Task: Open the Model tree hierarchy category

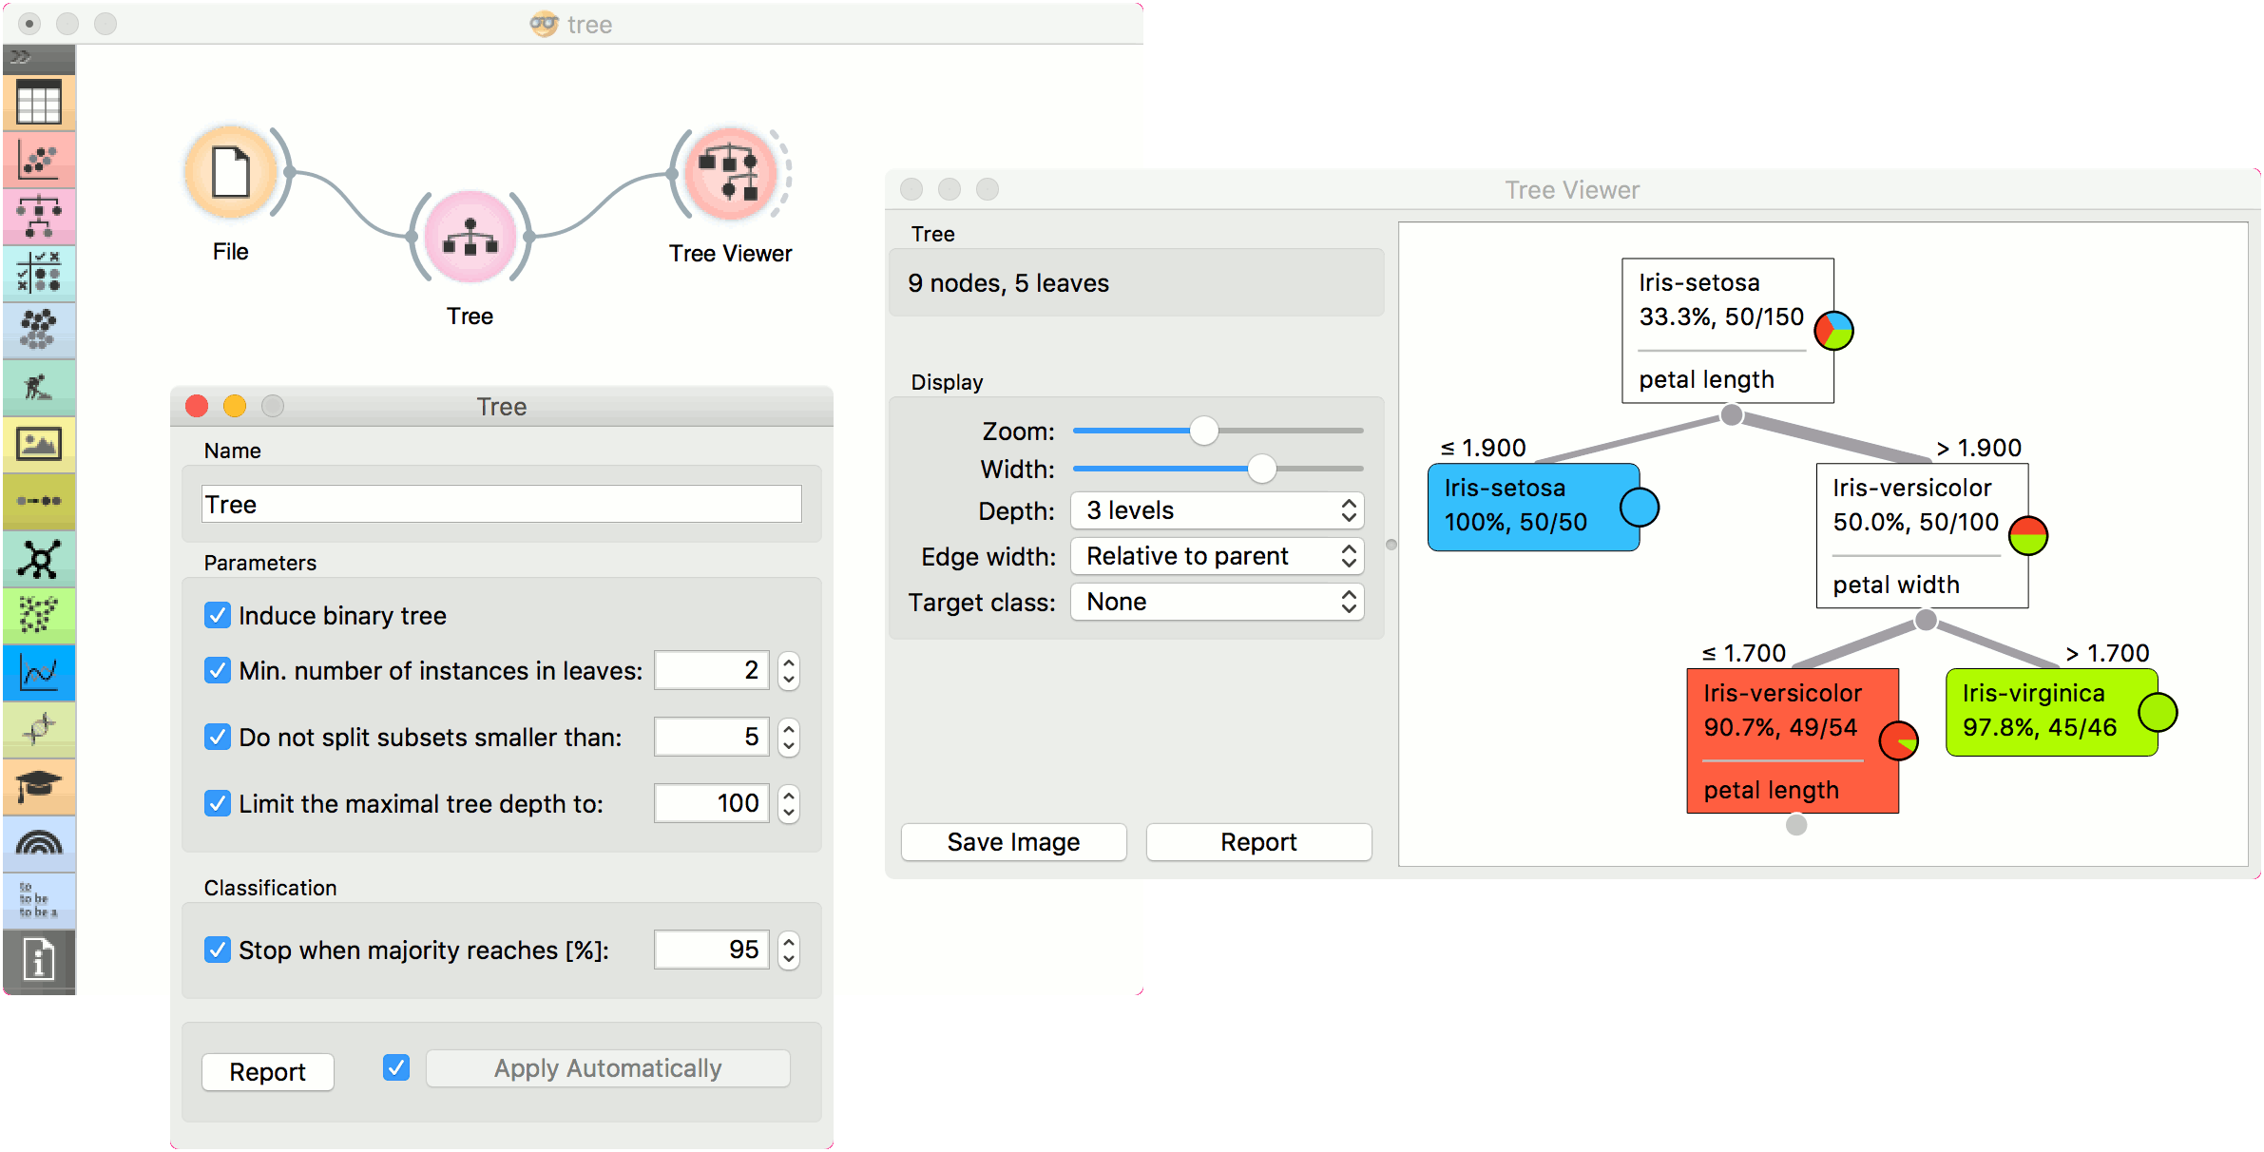Action: tap(39, 217)
